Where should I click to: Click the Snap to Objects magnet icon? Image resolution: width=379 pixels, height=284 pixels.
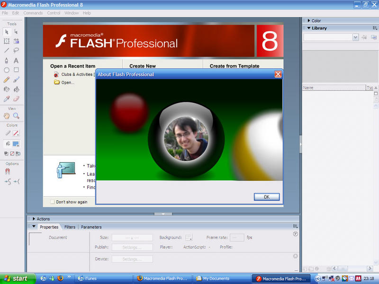point(8,171)
